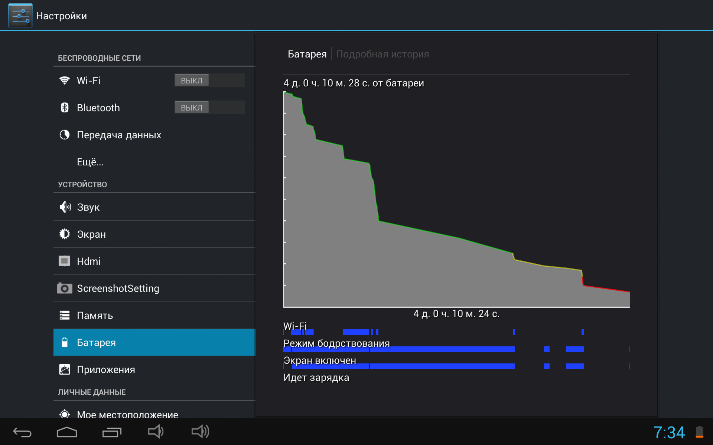713x445 pixels.
Task: Click the Приложения apps icon
Action: coord(65,370)
